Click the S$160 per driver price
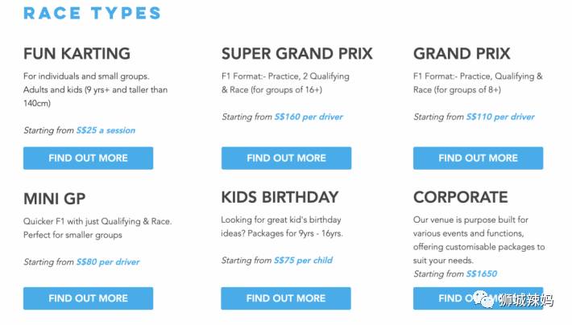 click(309, 117)
